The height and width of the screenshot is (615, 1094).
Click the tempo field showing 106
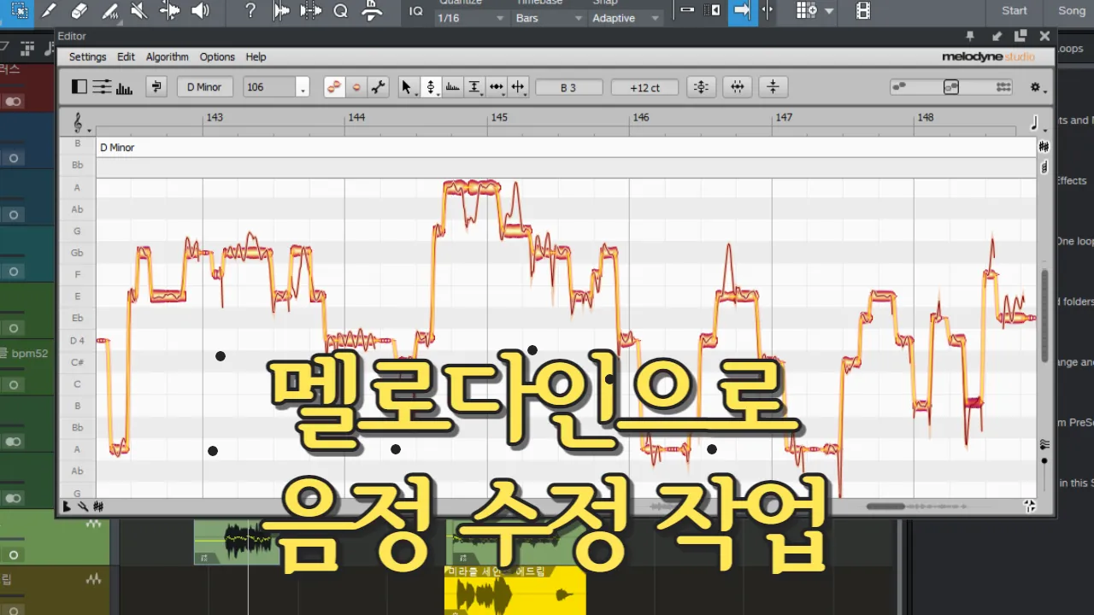click(x=269, y=87)
